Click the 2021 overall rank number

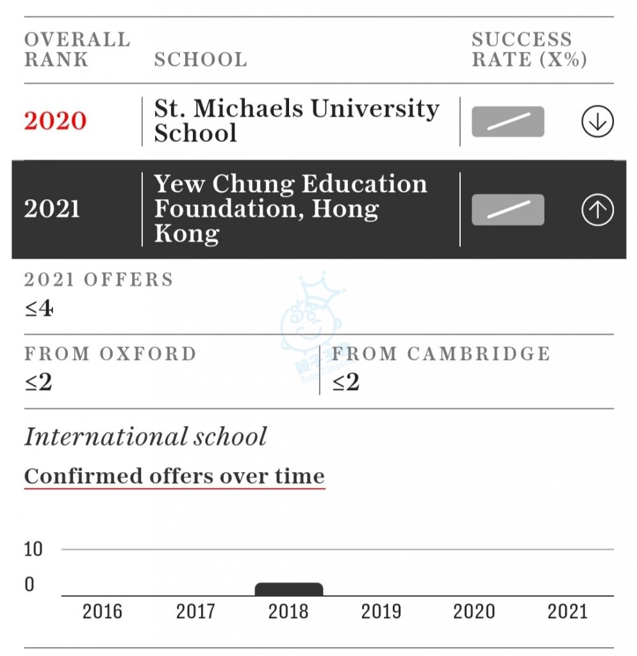[52, 209]
